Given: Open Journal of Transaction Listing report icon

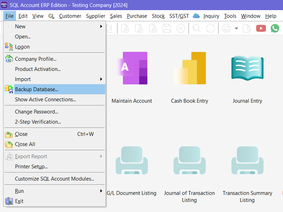Looking at the screenshot, I should (189, 161).
